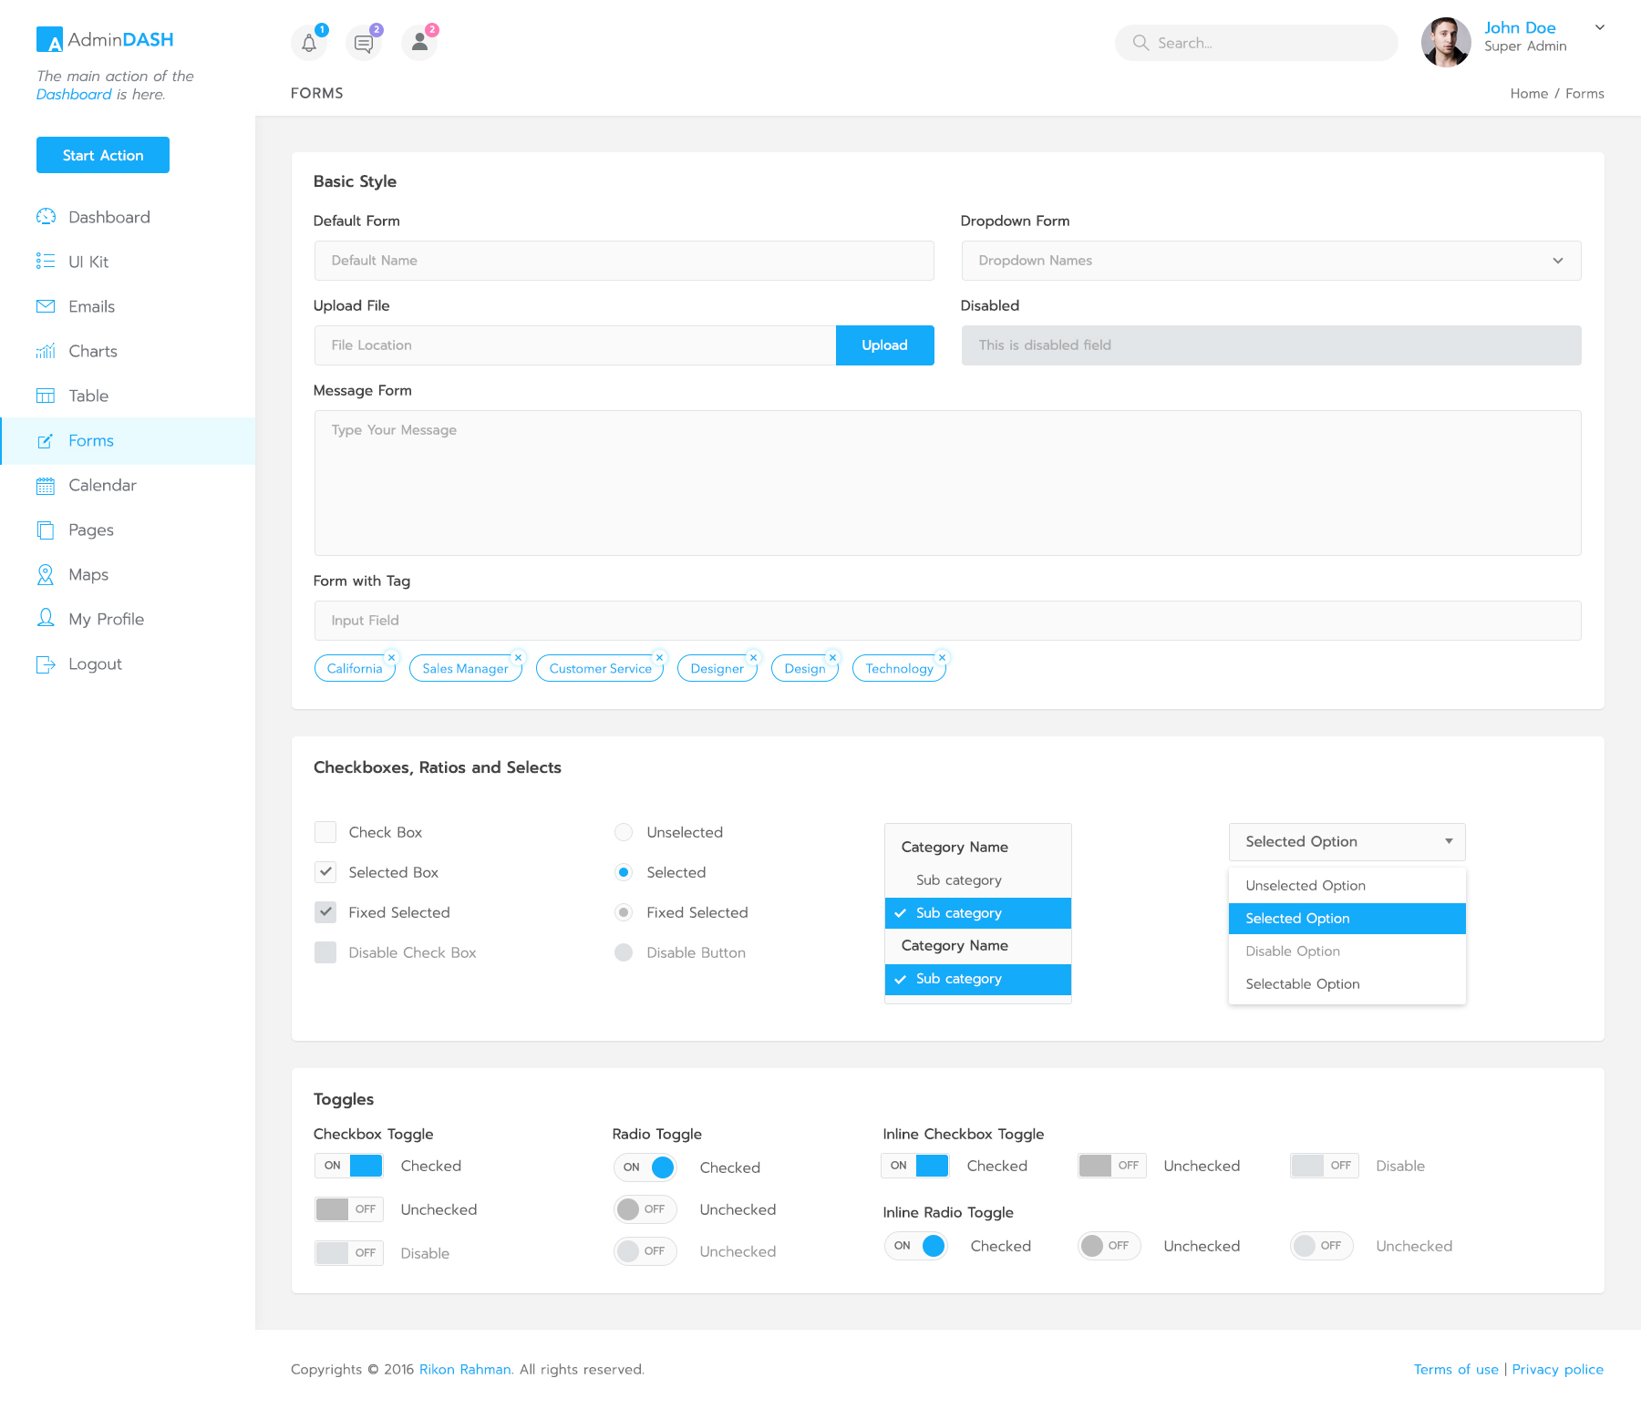The image size is (1641, 1409).
Task: Remove the Technology tag
Action: tap(942, 657)
